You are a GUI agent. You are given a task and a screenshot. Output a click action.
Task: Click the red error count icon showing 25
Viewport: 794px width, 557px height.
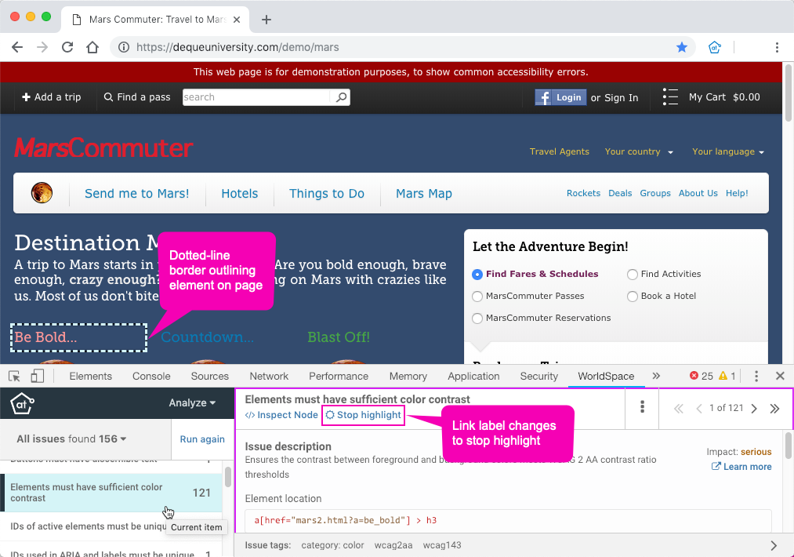[694, 376]
